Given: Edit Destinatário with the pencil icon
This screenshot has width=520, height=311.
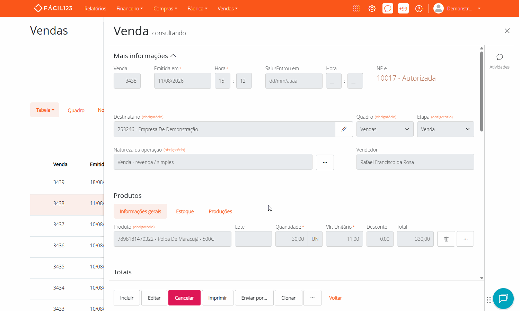Looking at the screenshot, I should 344,129.
